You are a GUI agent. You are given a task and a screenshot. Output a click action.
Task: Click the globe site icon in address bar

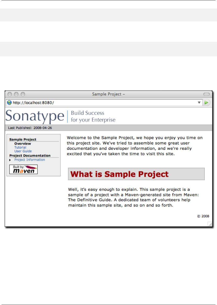click(9, 103)
